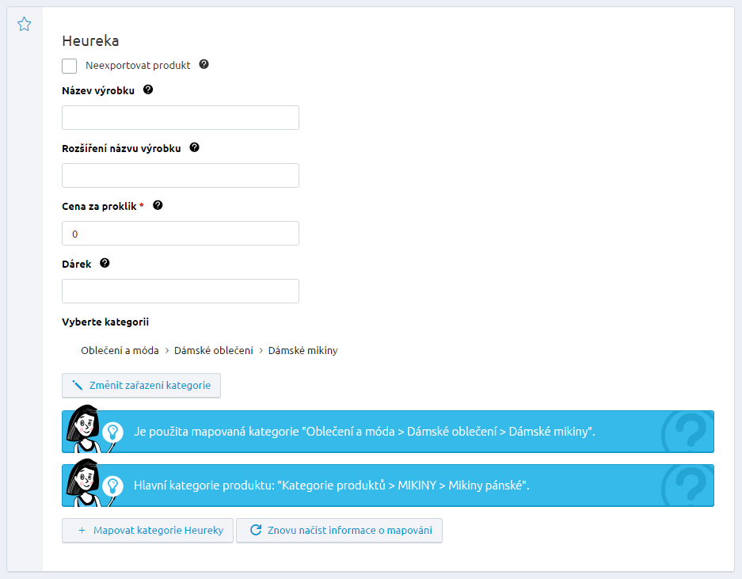This screenshot has height=579, width=742.
Task: Click the pencil icon on Změnit zařazení
Action: tap(77, 385)
